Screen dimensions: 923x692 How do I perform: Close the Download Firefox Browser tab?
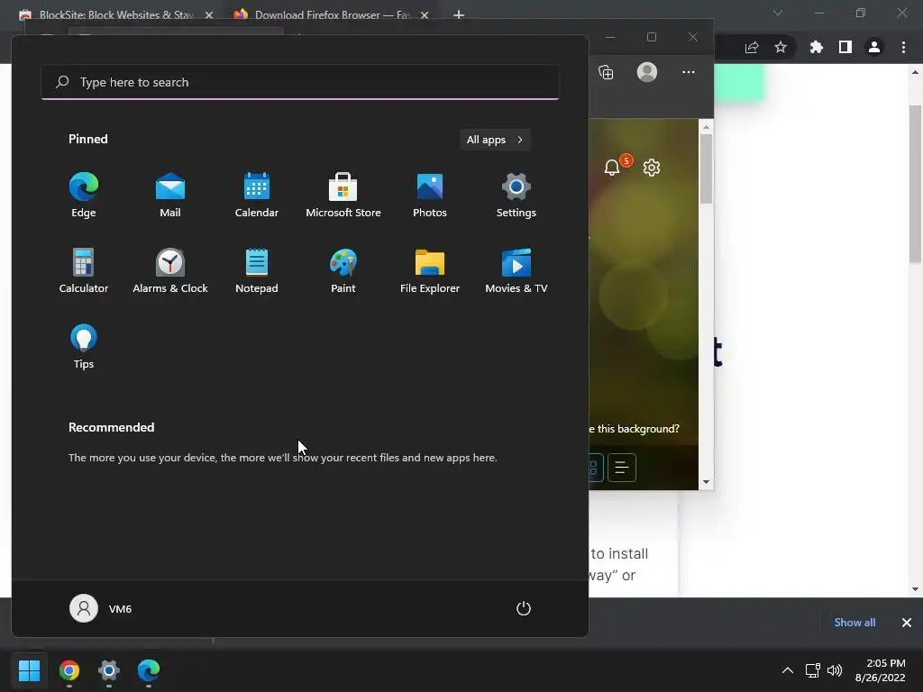[425, 15]
